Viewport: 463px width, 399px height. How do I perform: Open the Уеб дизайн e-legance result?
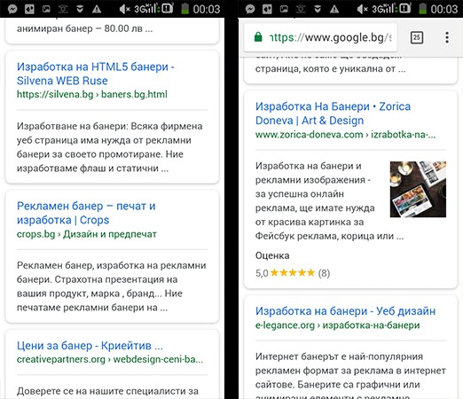pos(345,311)
